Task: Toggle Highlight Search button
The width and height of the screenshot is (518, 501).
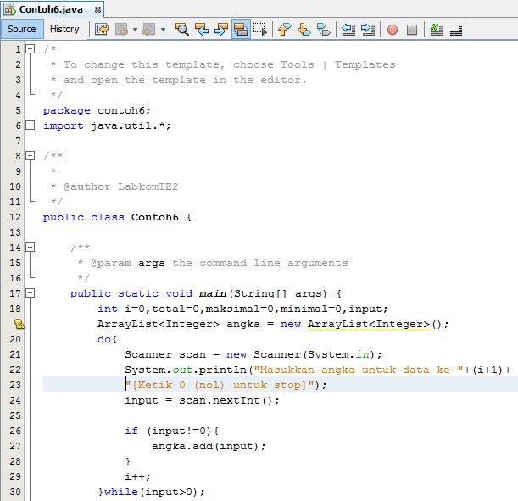Action: (241, 30)
